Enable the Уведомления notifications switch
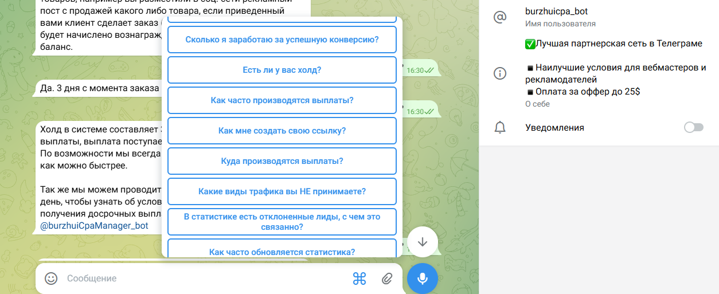Viewport: 719px width, 294px height. pos(693,127)
